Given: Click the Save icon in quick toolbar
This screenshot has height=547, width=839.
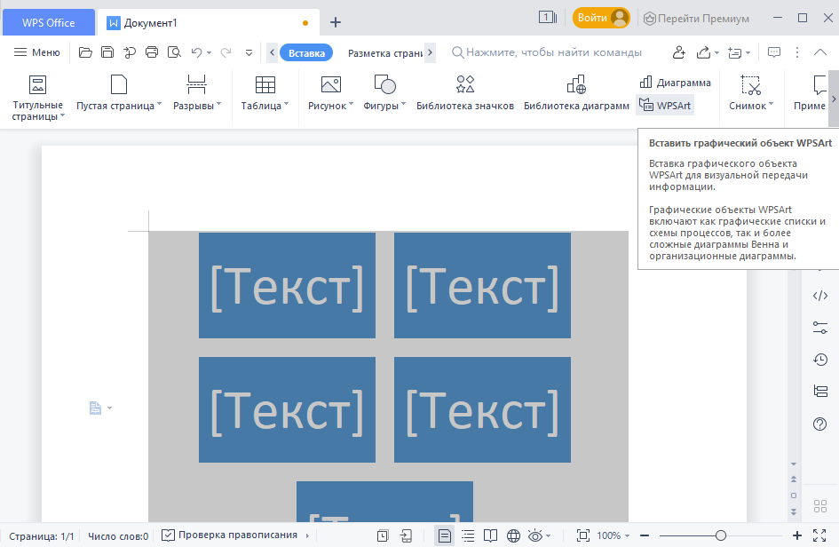Looking at the screenshot, I should 107,52.
